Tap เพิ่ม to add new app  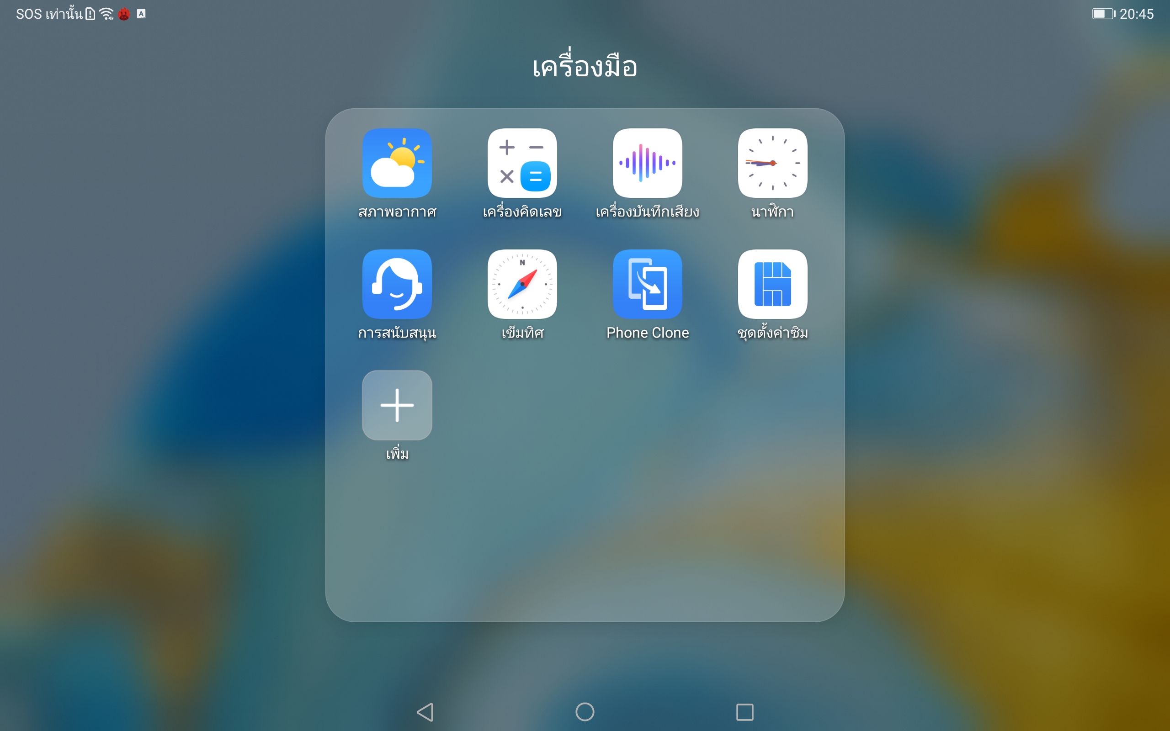[396, 404]
